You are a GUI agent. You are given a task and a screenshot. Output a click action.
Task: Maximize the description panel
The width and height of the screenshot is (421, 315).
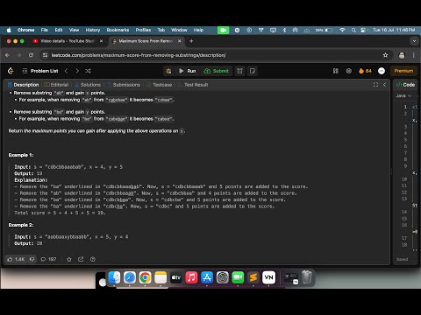tap(375, 85)
